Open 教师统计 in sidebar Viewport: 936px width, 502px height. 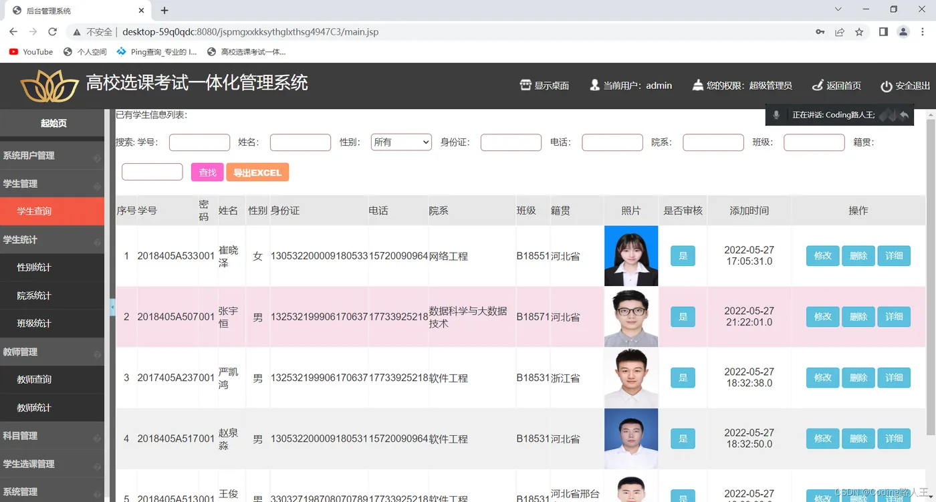coord(52,408)
